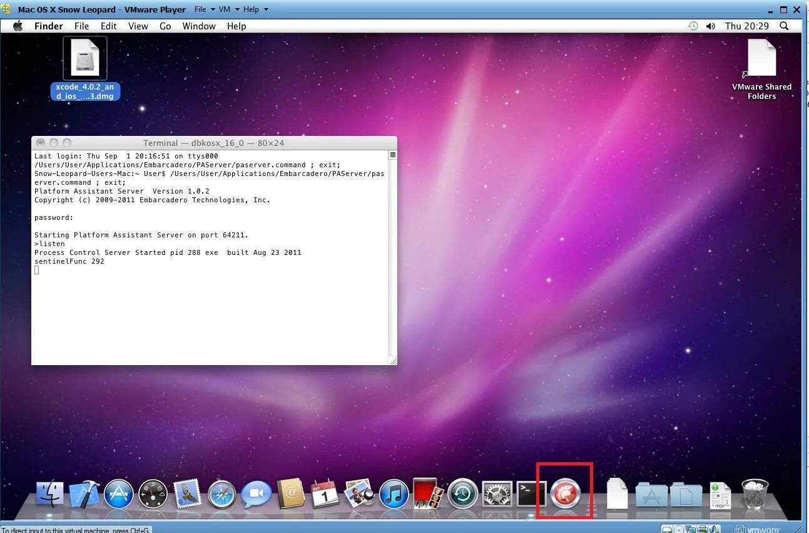Open the Applications folder stack in Dock

(651, 495)
